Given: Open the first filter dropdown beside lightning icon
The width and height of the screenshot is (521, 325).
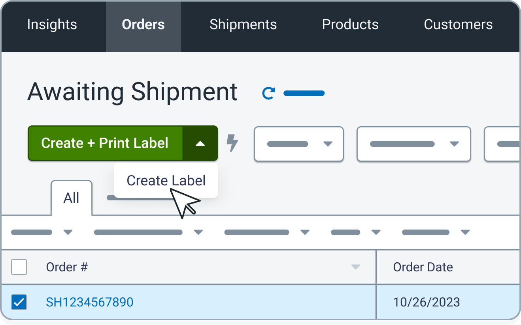Looking at the screenshot, I should 298,144.
